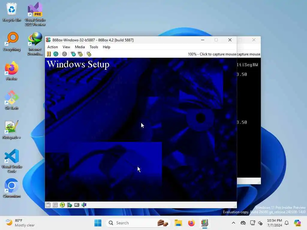
Task: Open the View menu
Action: [x=66, y=47]
